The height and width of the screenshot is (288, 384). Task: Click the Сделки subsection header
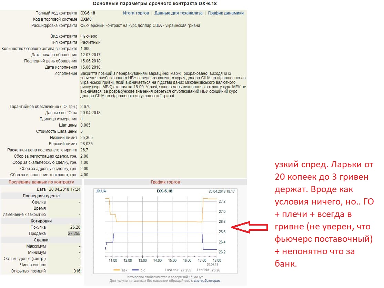click(x=41, y=240)
